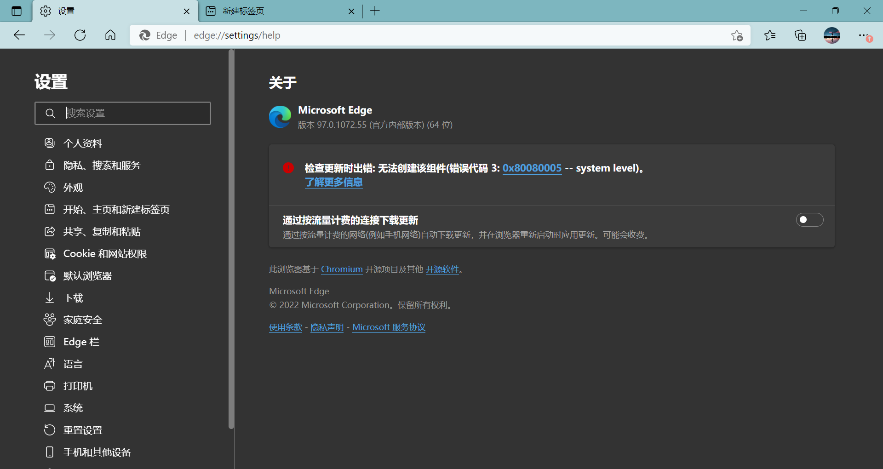Open the 下载 settings section
Screen dimensions: 883x469
73,298
